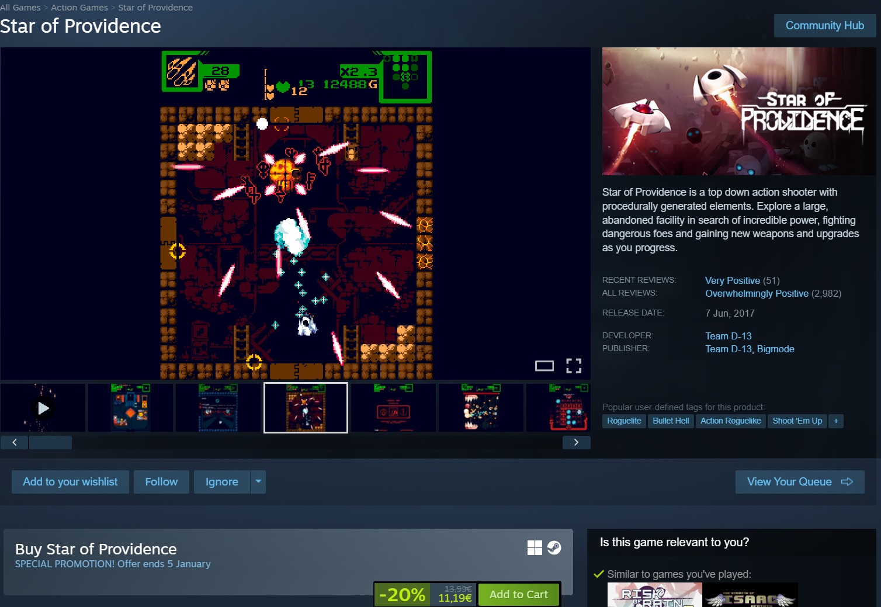Viewport: 881px width, 607px height.
Task: Select the Bullet Hell tag
Action: (x=671, y=421)
